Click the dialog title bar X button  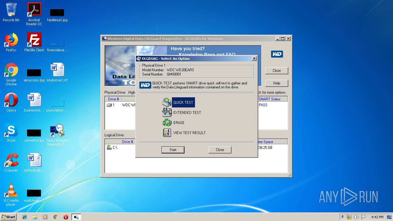point(254,59)
